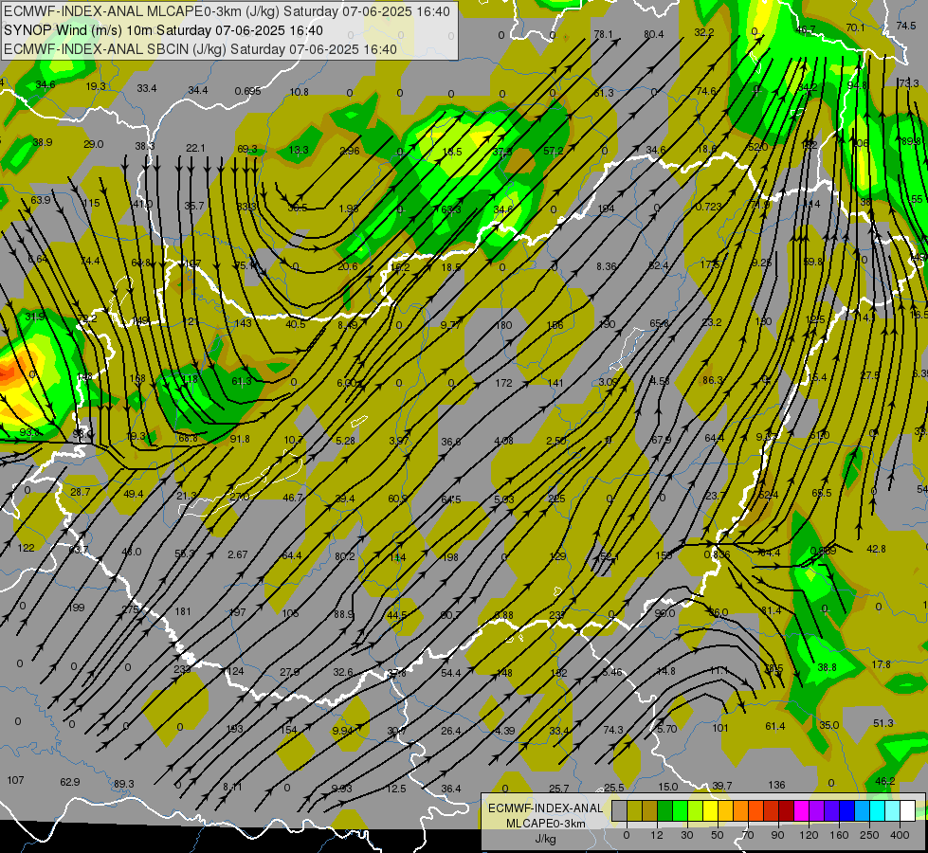This screenshot has width=928, height=853.
Task: Click the amber legend swatch at value 50
Action: (x=725, y=810)
